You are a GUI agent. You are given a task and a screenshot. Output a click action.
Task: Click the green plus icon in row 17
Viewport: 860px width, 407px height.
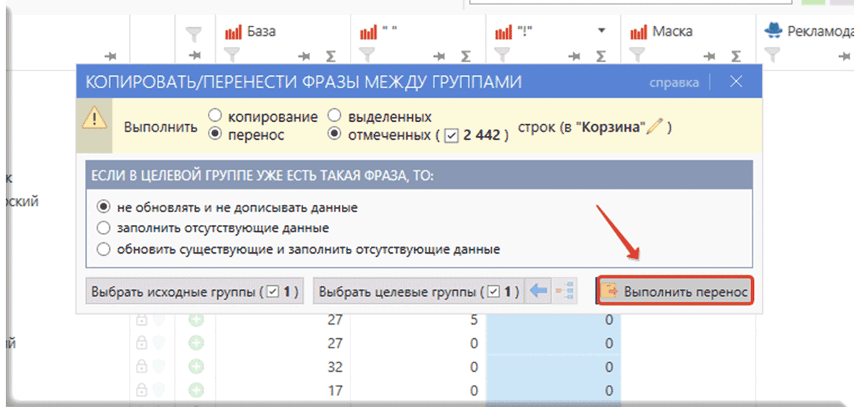coord(196,391)
